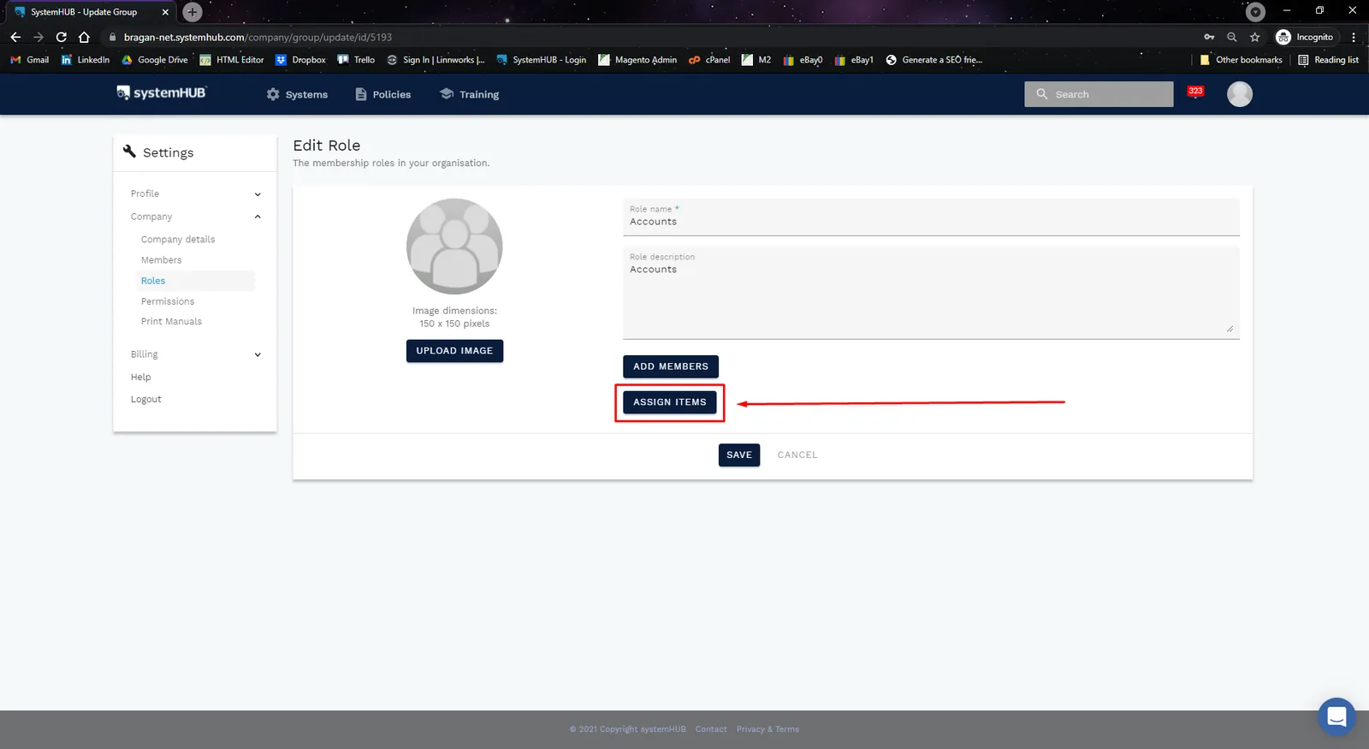Click the Upload Image button
Screen dimensions: 1369x749
pos(454,351)
